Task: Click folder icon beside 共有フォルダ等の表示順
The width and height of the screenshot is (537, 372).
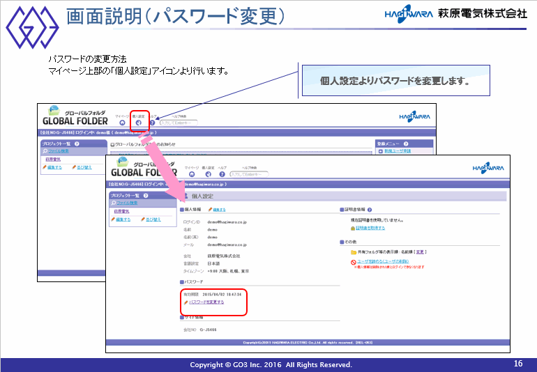Action: [x=354, y=252]
